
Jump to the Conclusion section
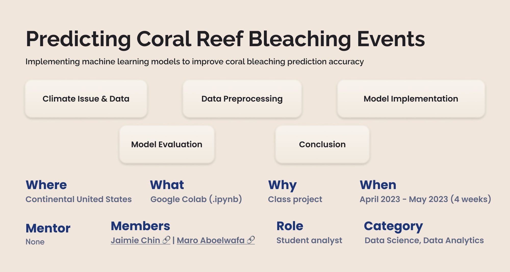click(x=322, y=144)
